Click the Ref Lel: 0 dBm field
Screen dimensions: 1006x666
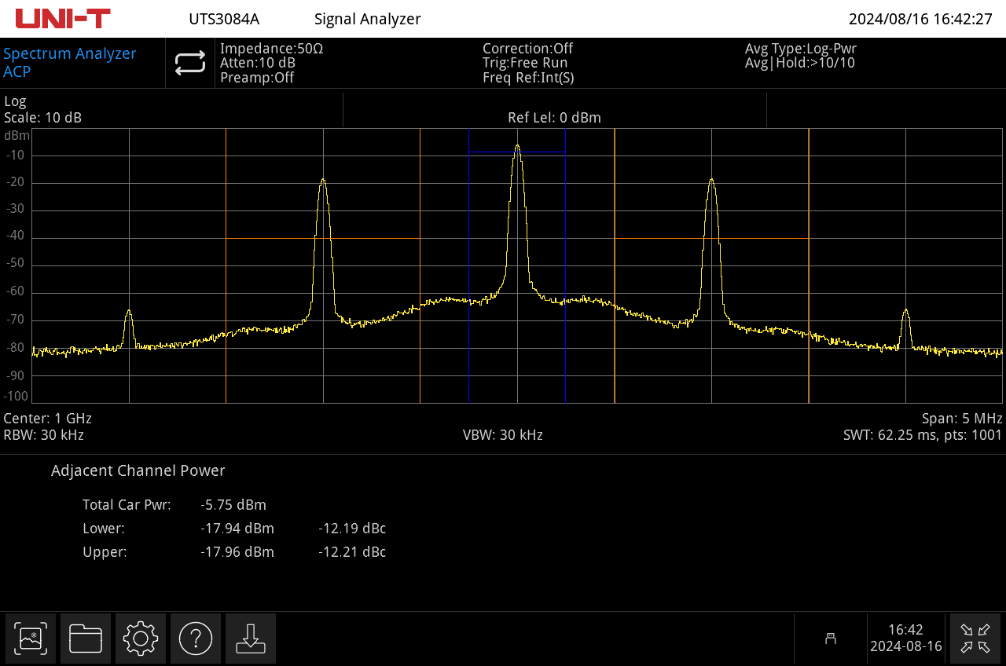[x=554, y=118]
